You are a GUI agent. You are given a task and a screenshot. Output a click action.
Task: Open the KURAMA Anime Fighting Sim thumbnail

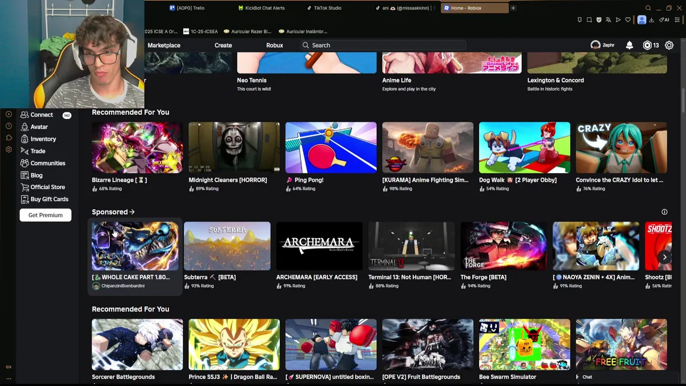pyautogui.click(x=428, y=147)
